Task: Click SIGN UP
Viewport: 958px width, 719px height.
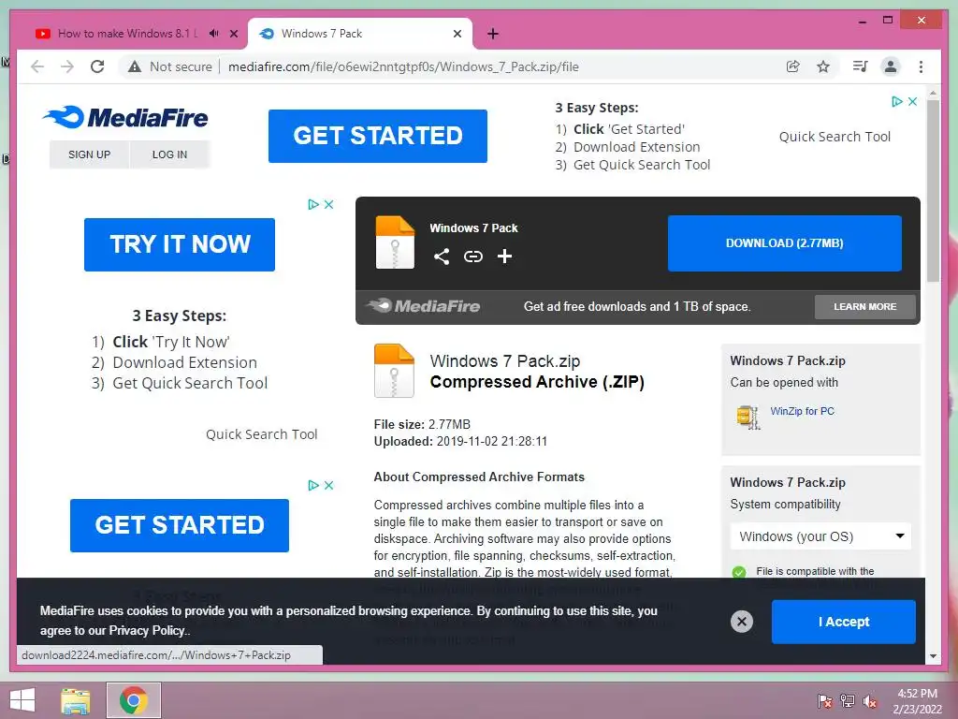Action: pyautogui.click(x=89, y=154)
